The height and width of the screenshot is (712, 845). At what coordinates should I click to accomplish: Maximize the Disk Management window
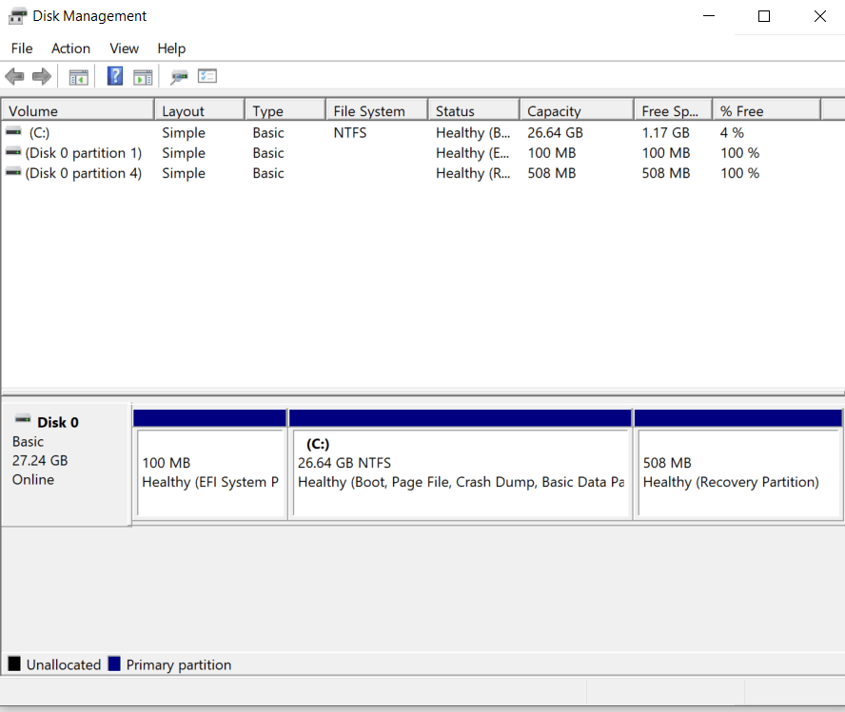(x=763, y=16)
